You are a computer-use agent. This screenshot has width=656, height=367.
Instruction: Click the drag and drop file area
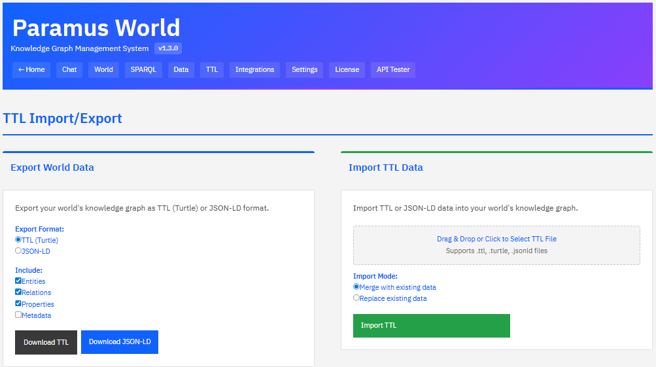pos(496,245)
